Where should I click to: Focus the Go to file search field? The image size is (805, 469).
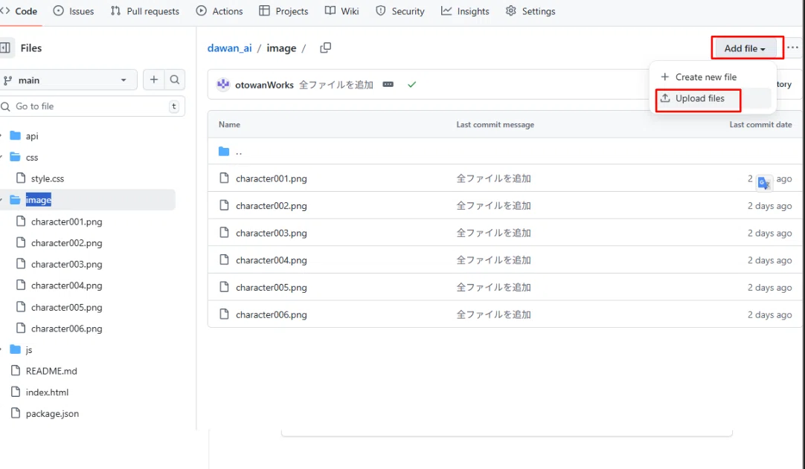pyautogui.click(x=92, y=106)
